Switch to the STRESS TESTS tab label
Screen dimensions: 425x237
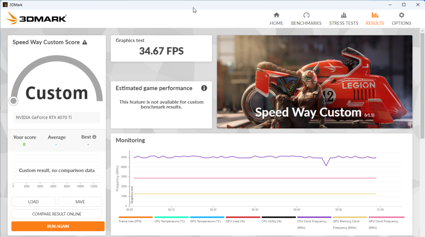[344, 23]
